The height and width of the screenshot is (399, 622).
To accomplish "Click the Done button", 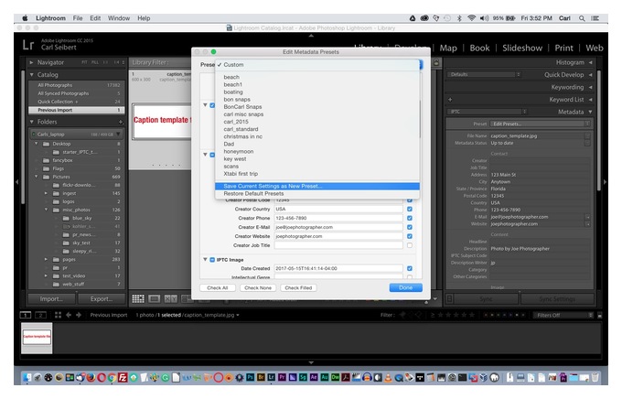I will click(405, 288).
